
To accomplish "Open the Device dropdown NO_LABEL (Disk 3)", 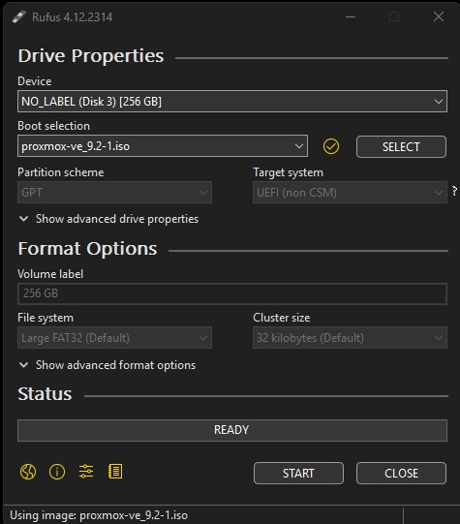I will (232, 102).
